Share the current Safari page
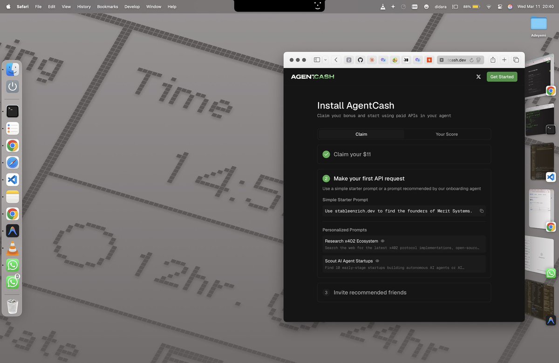559x363 pixels. coord(493,60)
